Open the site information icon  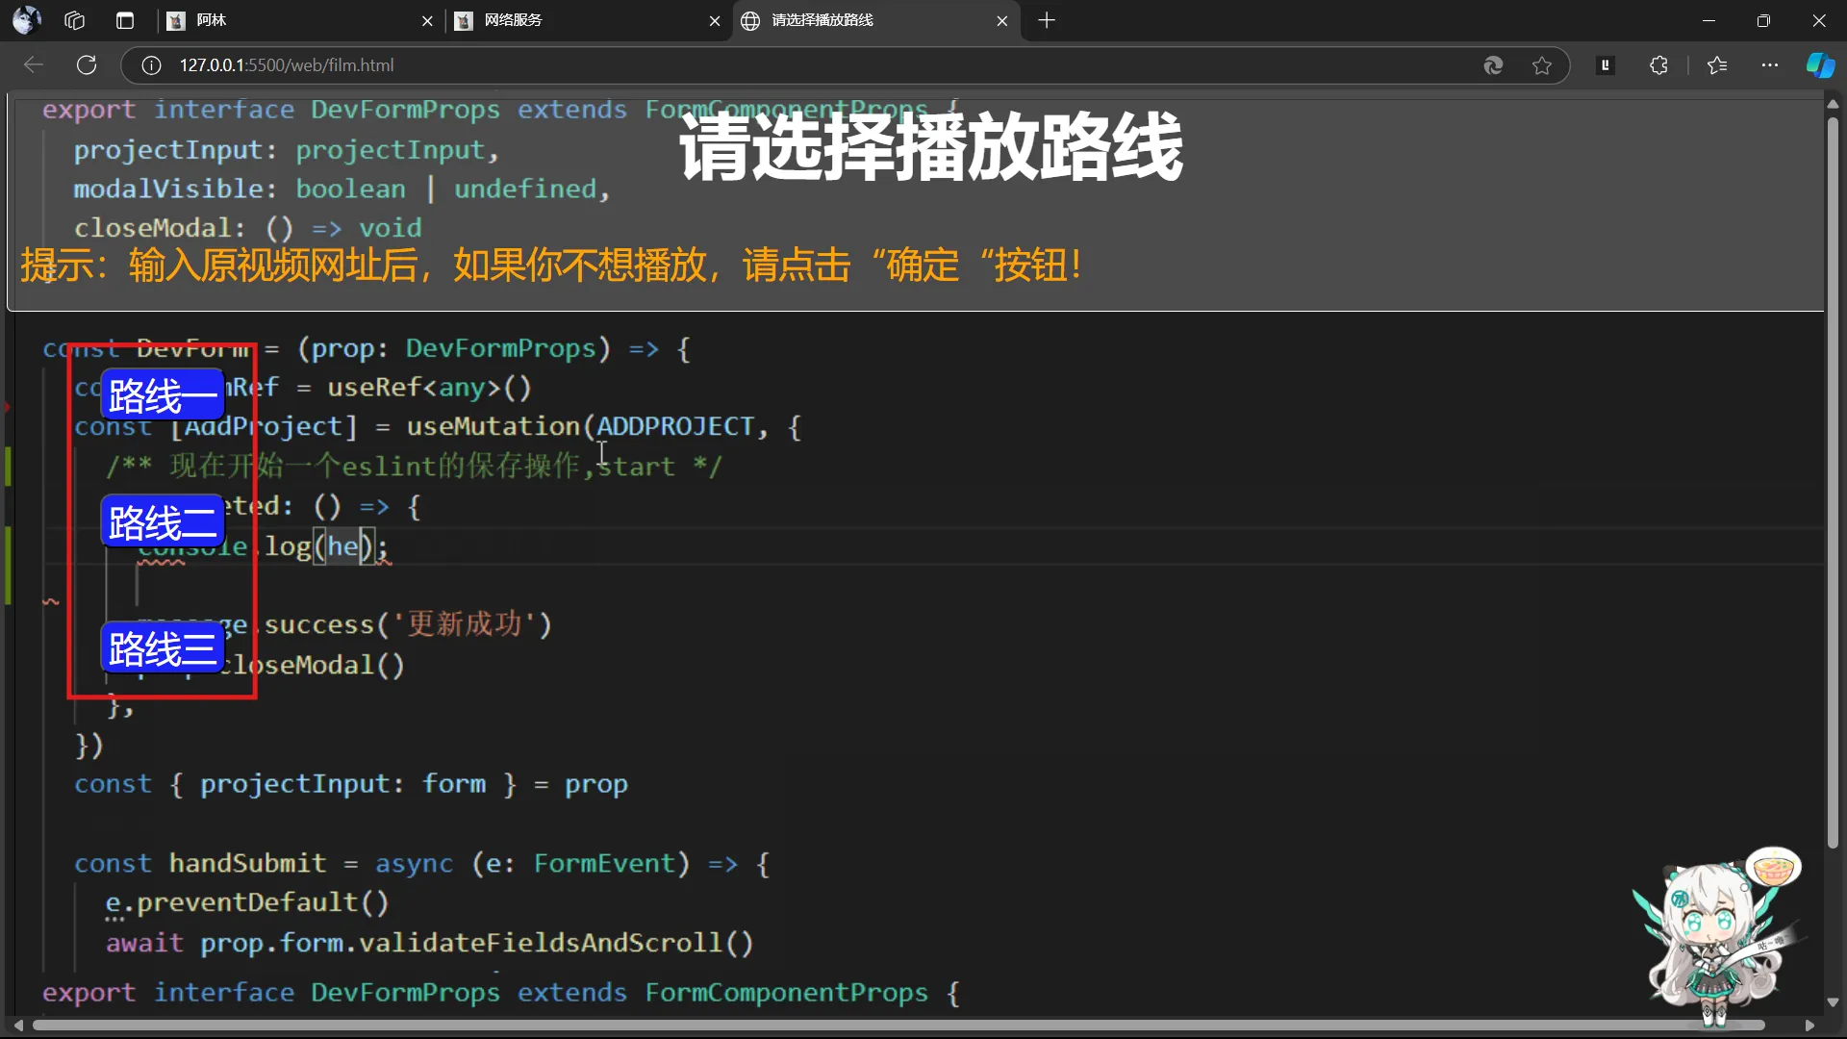(x=151, y=65)
